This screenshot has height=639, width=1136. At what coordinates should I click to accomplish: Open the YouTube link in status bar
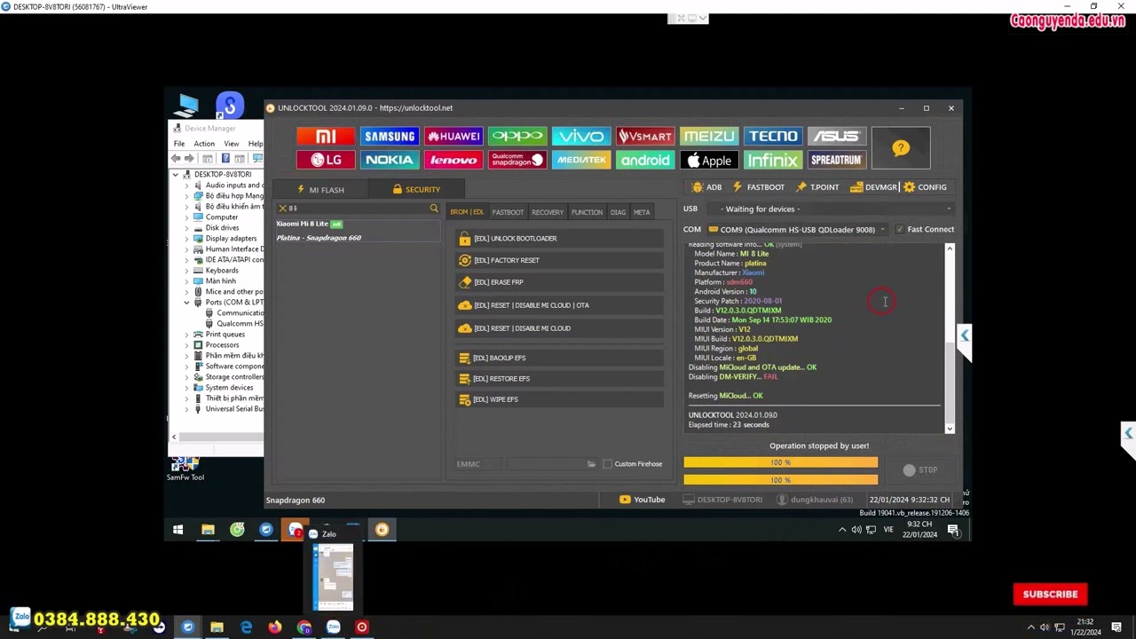tap(642, 500)
